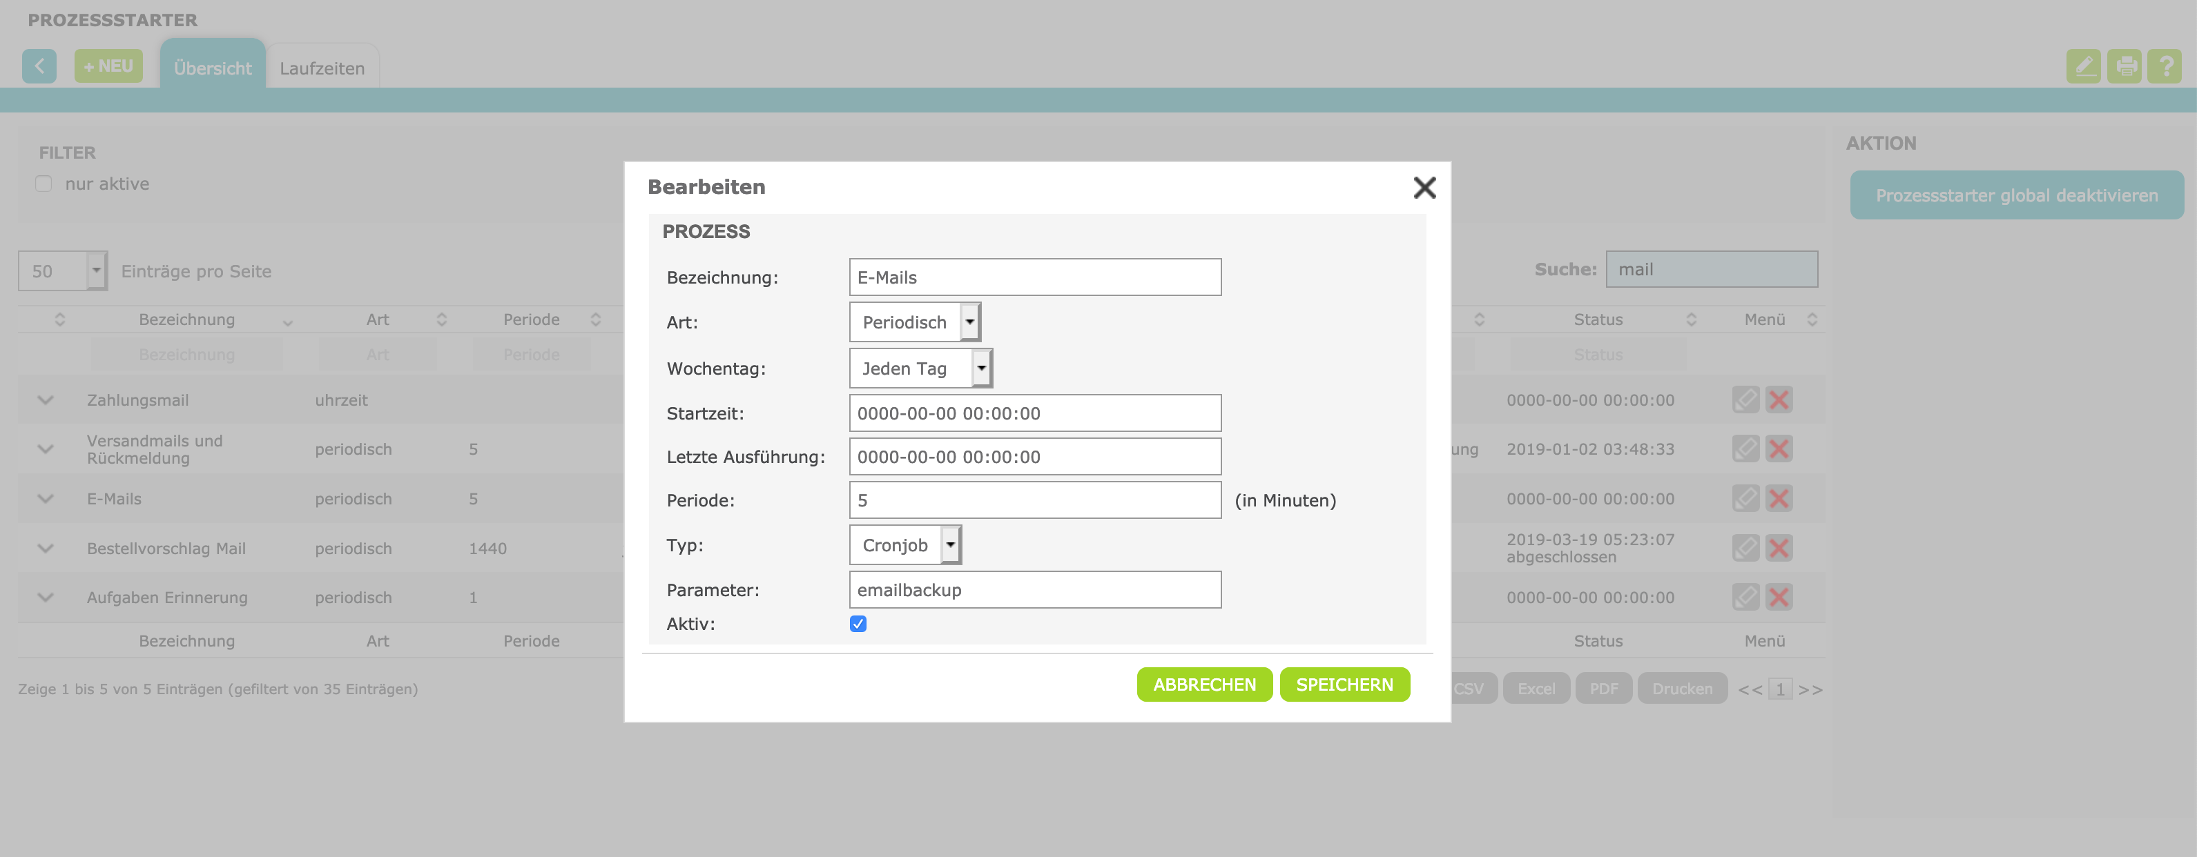Viewport: 2197px width, 857px height.
Task: Expand the Zahlungsmail row chevron
Action: [46, 400]
